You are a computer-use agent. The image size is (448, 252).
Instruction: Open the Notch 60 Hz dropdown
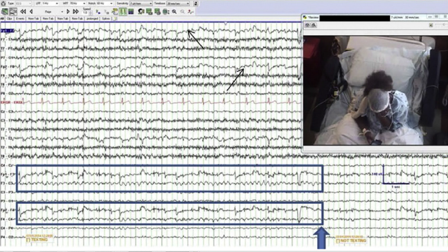(x=105, y=3)
